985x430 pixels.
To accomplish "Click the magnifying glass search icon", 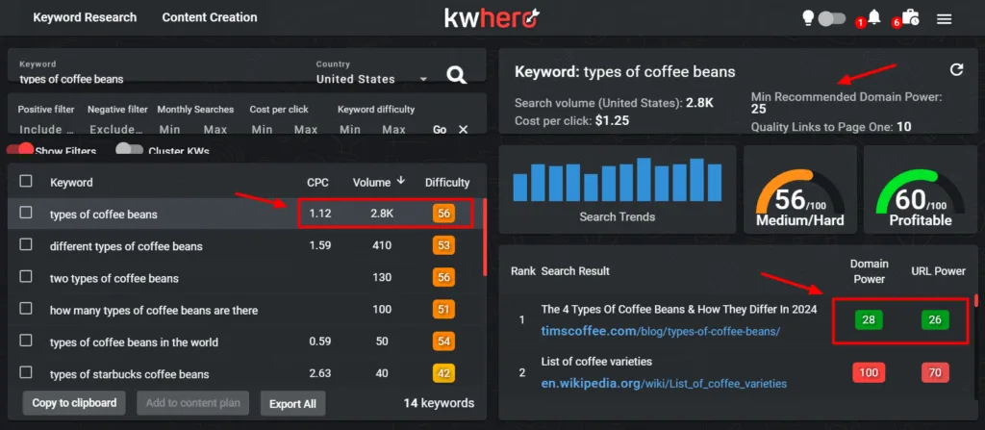I will point(457,75).
